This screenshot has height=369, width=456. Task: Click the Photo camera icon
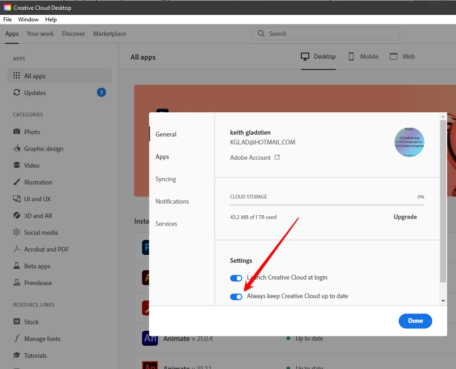[x=17, y=131]
